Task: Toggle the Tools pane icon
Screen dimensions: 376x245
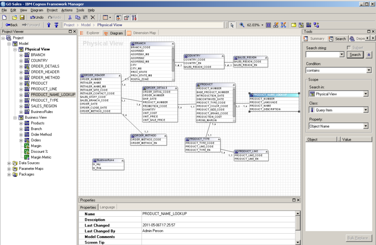Action: pyautogui.click(x=134, y=17)
